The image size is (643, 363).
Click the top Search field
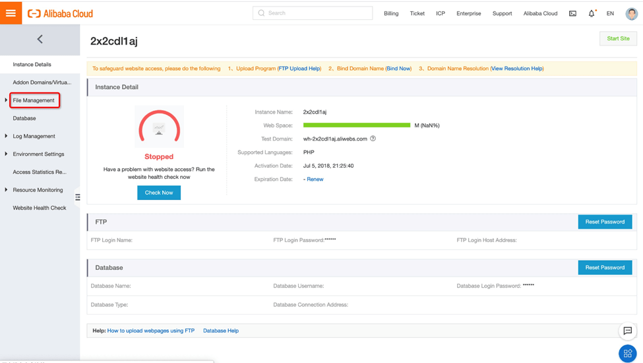coord(313,13)
